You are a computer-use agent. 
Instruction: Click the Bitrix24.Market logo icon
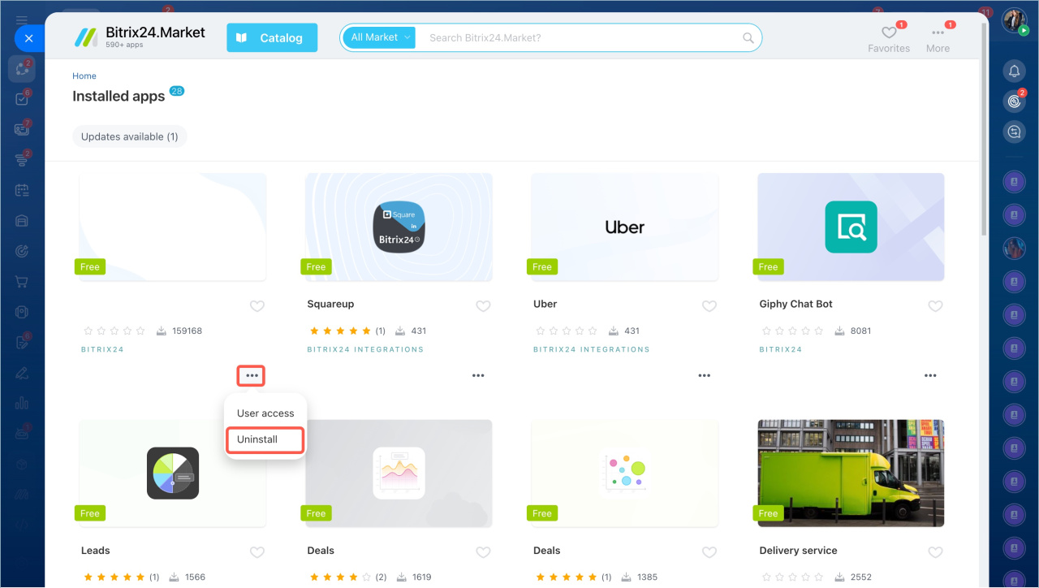pyautogui.click(x=85, y=37)
